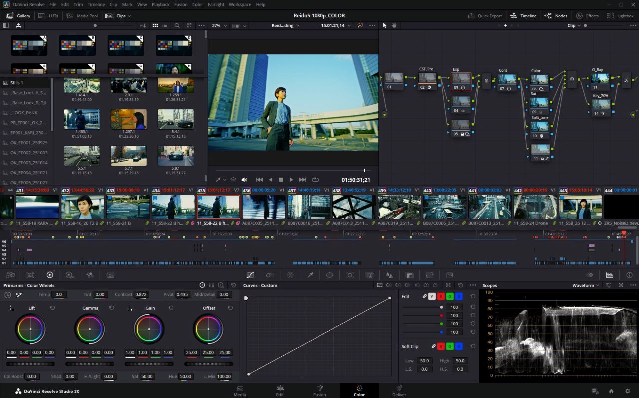Click the Gain white point picker
The height and width of the screenshot is (398, 639).
130,308
